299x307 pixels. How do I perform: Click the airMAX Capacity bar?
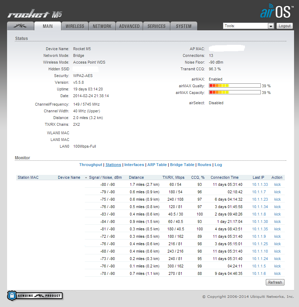pyautogui.click(x=235, y=92)
